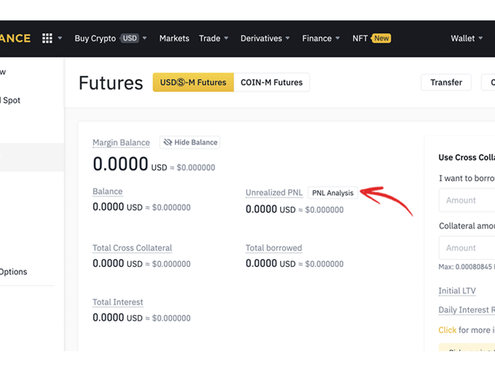Focus the Collateral amount input field
The image size is (495, 371).
(467, 248)
